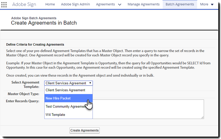Click the query box resize handle

point(203,117)
